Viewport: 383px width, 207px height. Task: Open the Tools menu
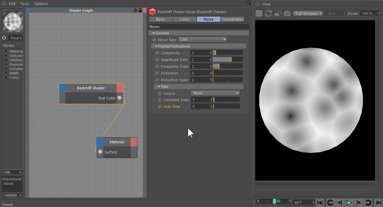25,4
